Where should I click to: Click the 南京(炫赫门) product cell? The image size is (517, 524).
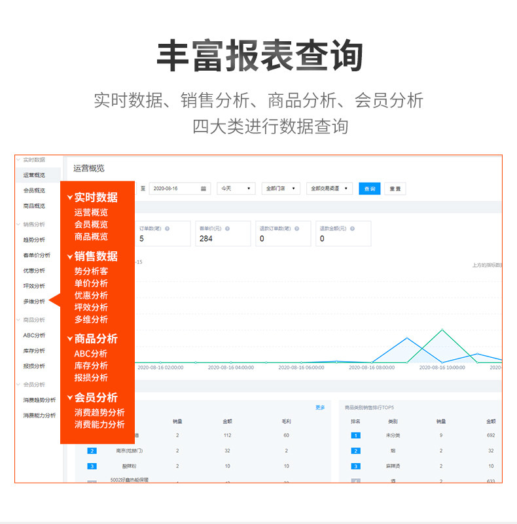(x=130, y=451)
